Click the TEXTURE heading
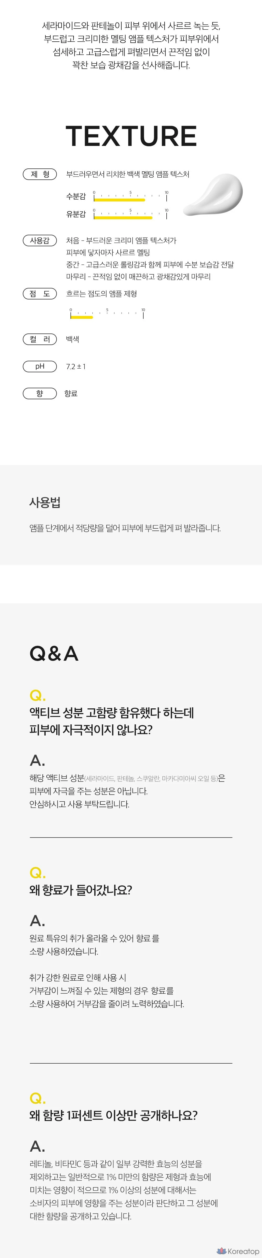 131,136
